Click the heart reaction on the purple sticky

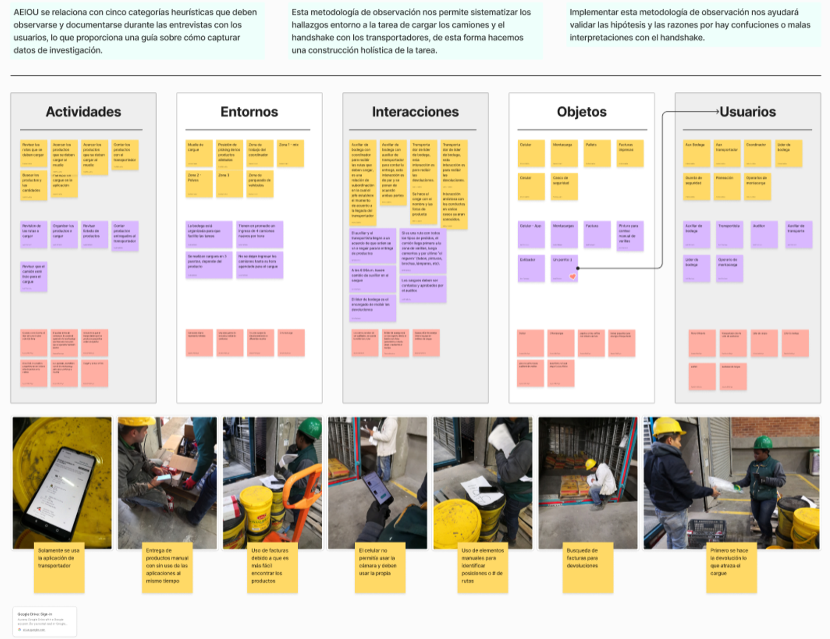coord(573,276)
